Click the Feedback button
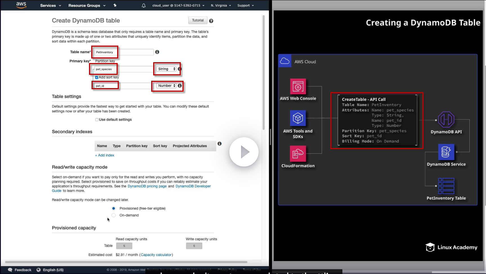The image size is (486, 274). point(20,270)
